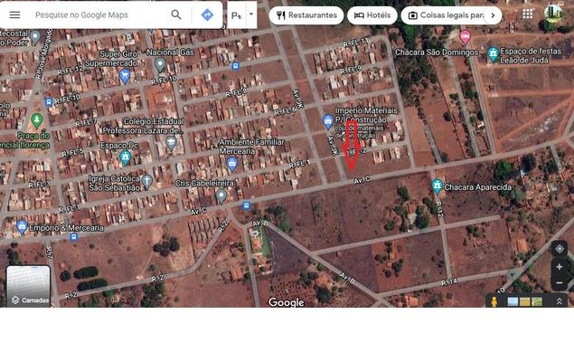Screen dimensions: 574x362
Task: Click the Super Giro Supermercado marker
Action: pyautogui.click(x=125, y=76)
